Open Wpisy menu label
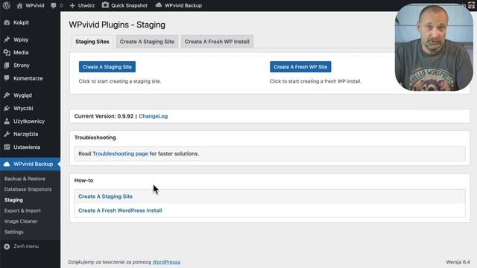477x268 pixels. (x=21, y=39)
